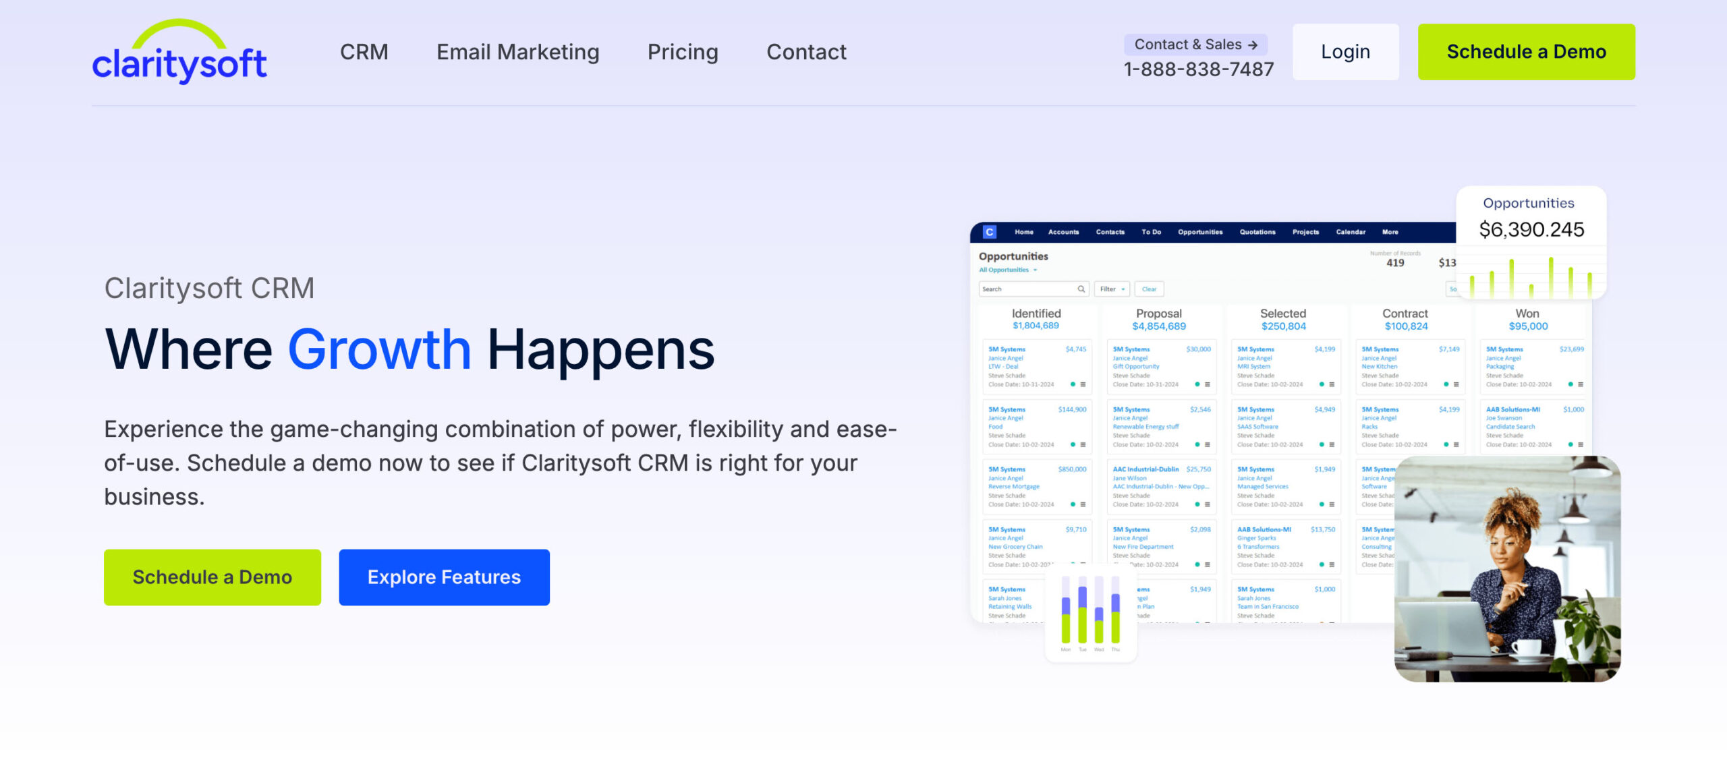Click the weekday bar chart card
The height and width of the screenshot is (766, 1727).
1090,612
